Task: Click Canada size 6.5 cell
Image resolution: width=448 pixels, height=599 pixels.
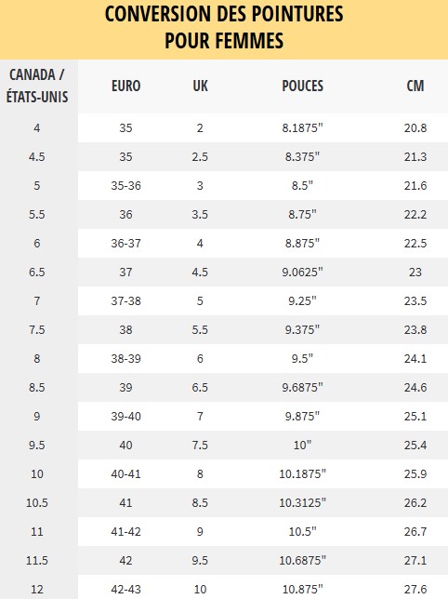Action: pyautogui.click(x=37, y=272)
